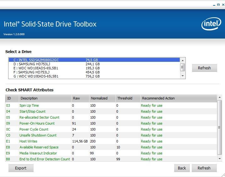Screen dimensions: 225x177
Task: Go Back to the previous screen
Action: 182,168
